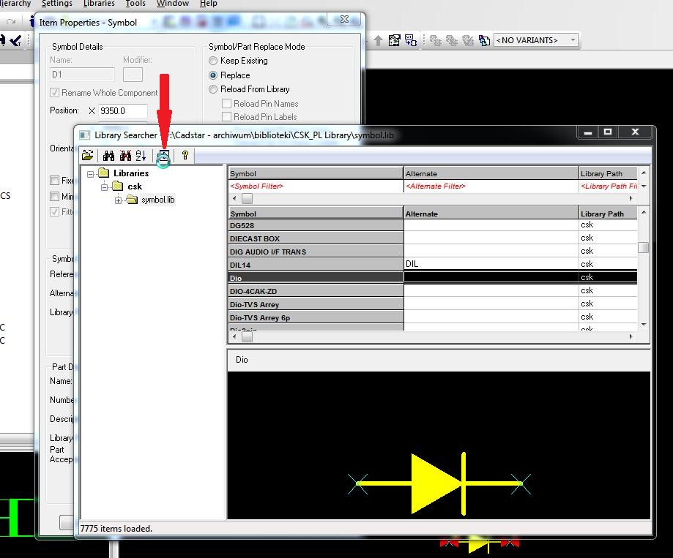Image resolution: width=673 pixels, height=558 pixels.
Task: Click the symbol.lib folder icon
Action: tap(133, 199)
